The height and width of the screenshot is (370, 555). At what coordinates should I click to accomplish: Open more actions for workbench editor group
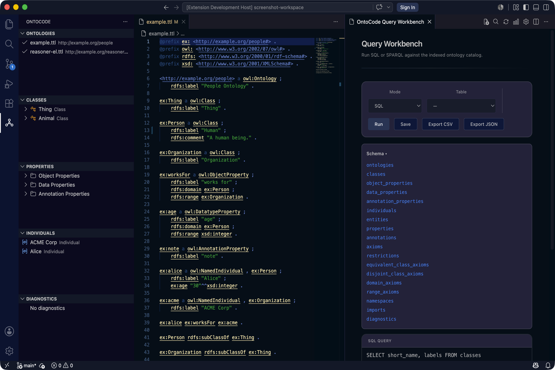point(546,22)
